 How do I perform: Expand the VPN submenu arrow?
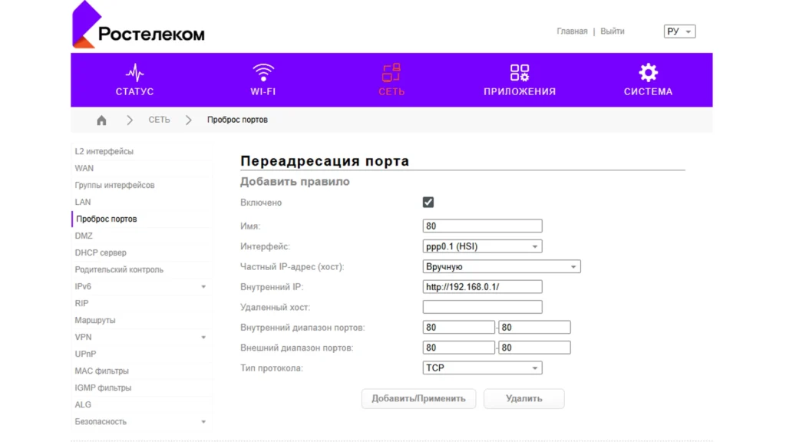pos(203,338)
